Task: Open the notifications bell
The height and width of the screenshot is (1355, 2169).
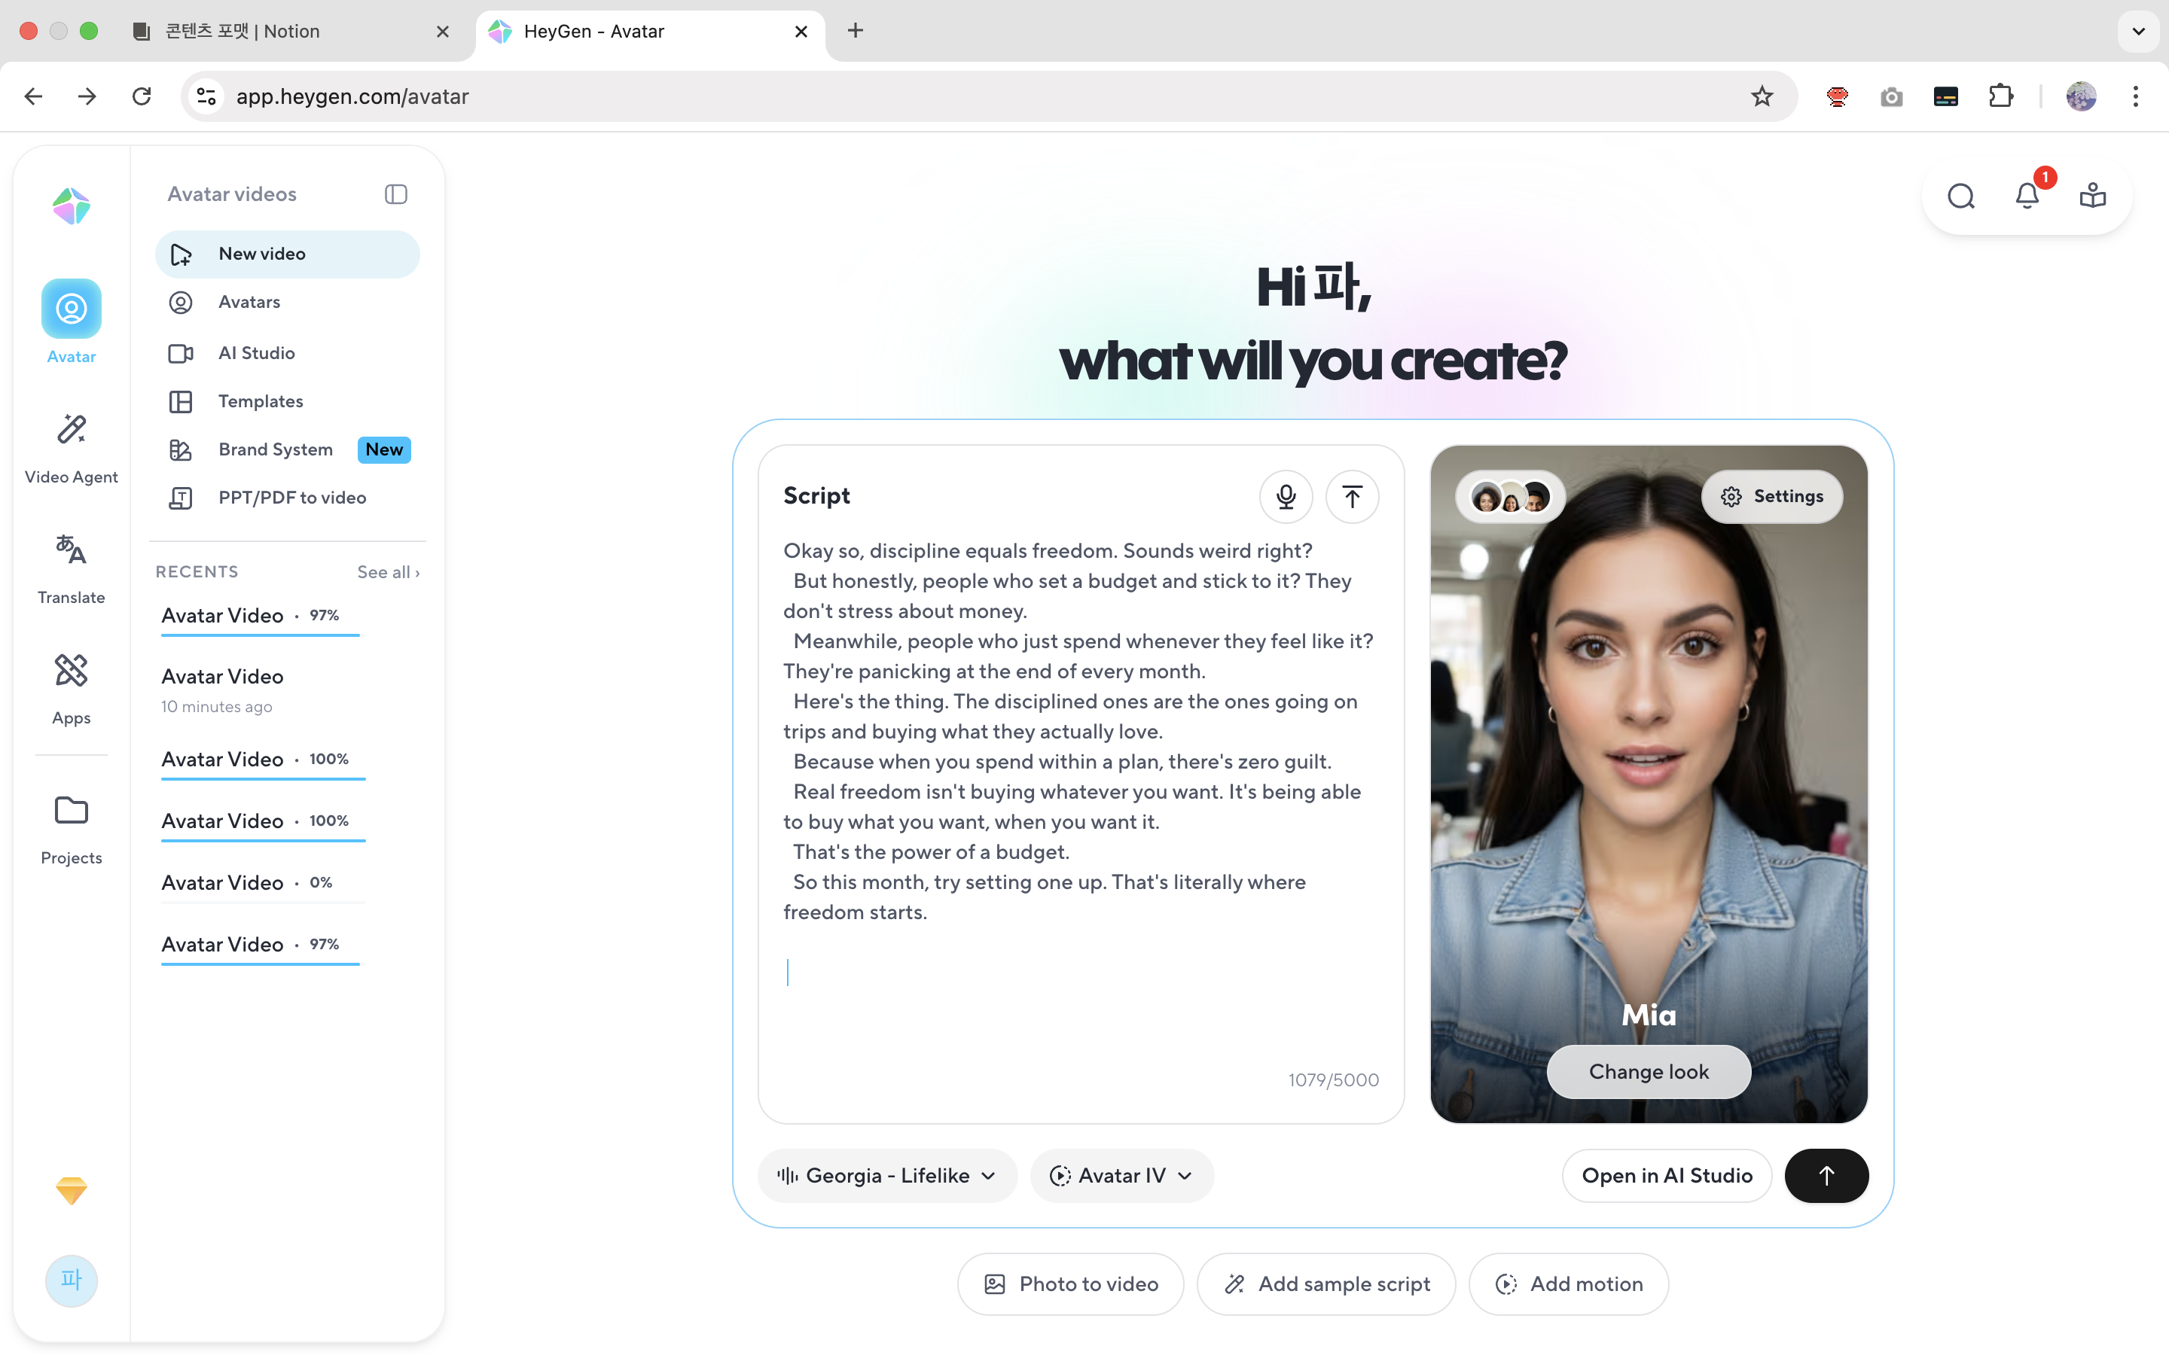Action: coord(2027,196)
